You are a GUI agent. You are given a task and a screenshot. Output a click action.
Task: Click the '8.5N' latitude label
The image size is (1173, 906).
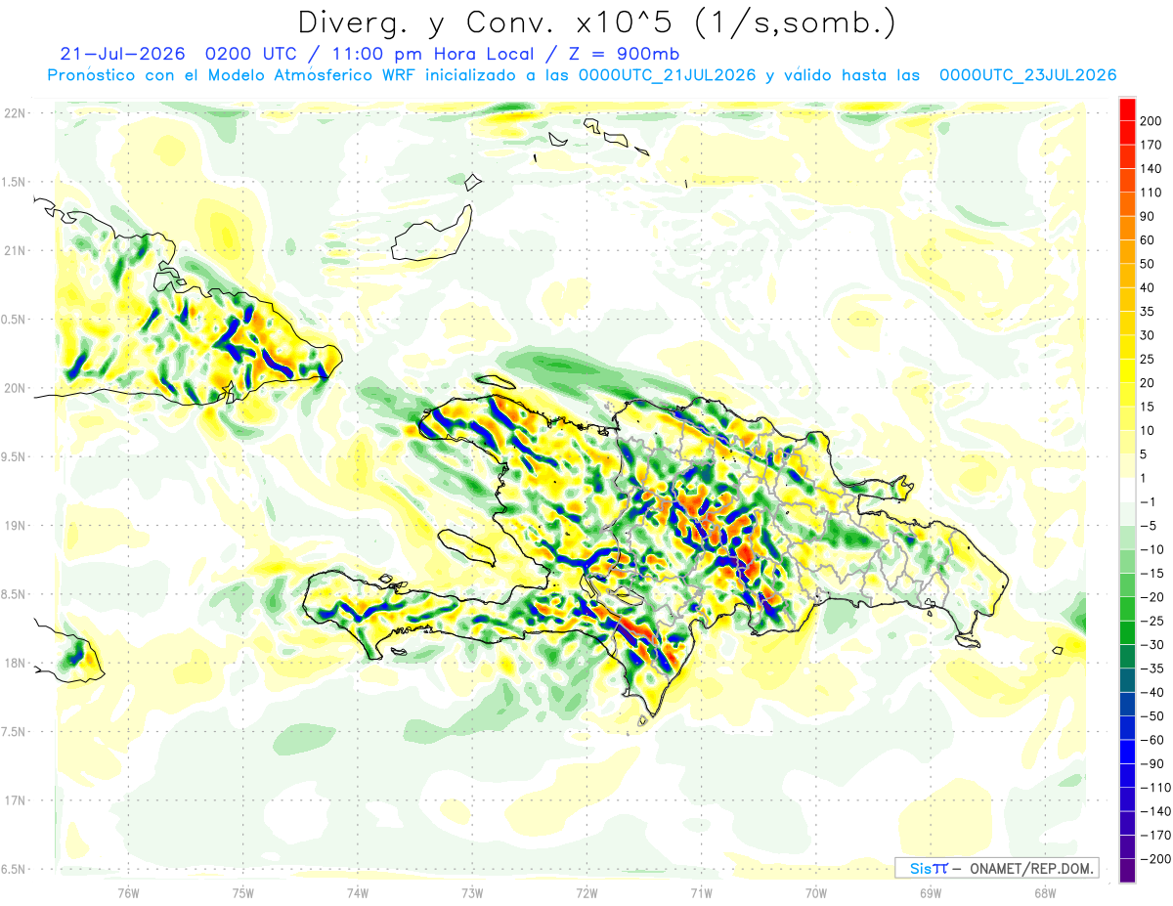(x=15, y=594)
